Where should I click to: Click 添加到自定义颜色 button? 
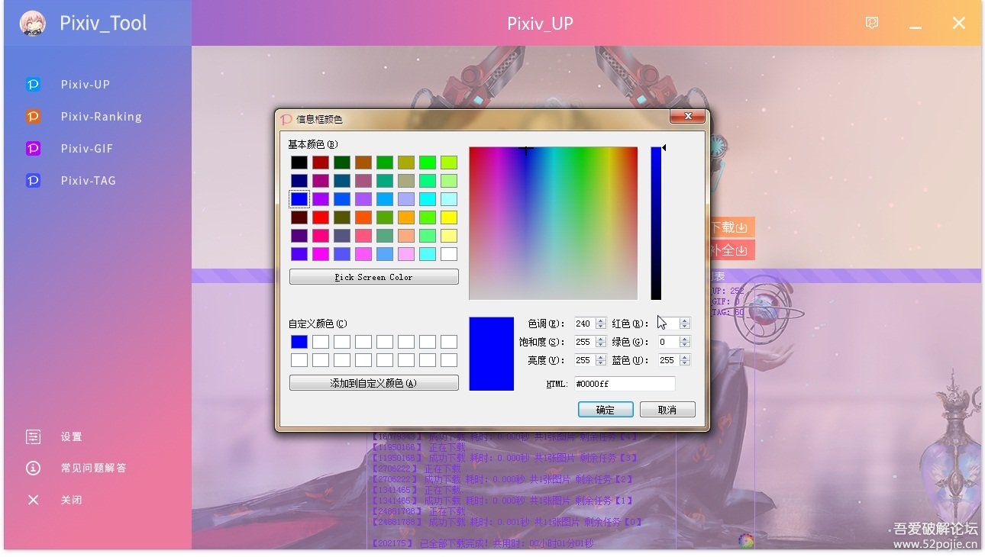(374, 383)
